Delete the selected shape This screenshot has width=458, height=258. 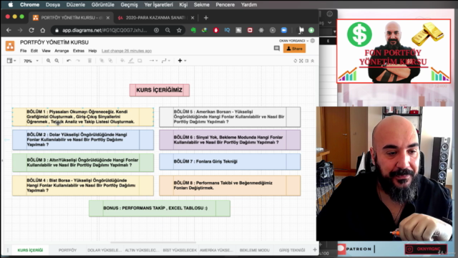89,61
